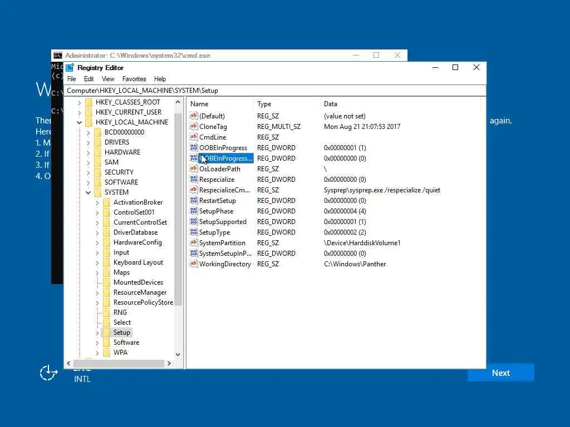This screenshot has width=570, height=427.
Task: Click the SystemSetupInP... value name
Action: coord(225,253)
